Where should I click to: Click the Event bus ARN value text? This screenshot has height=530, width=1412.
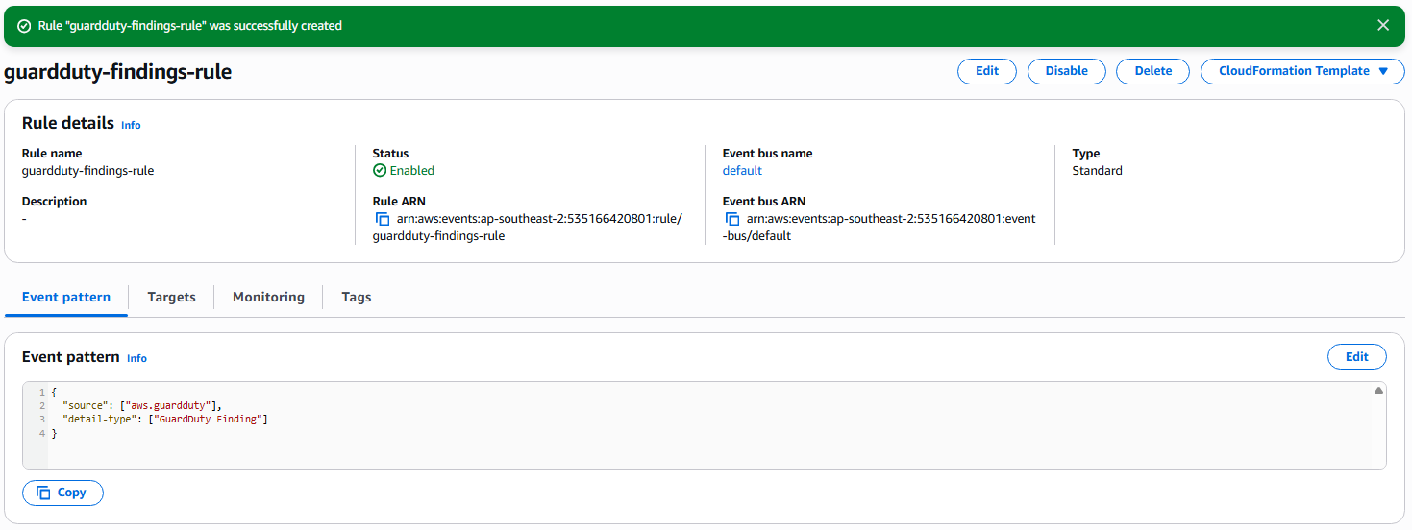click(x=879, y=228)
